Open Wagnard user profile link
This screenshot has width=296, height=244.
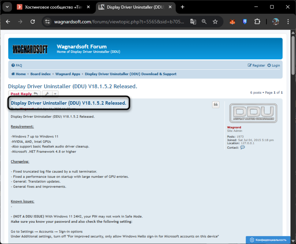[234, 128]
